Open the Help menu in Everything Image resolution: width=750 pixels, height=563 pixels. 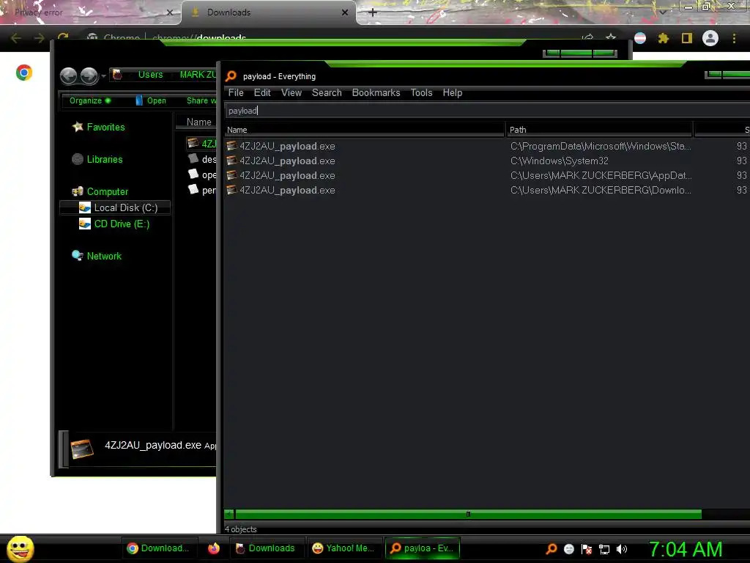(452, 93)
